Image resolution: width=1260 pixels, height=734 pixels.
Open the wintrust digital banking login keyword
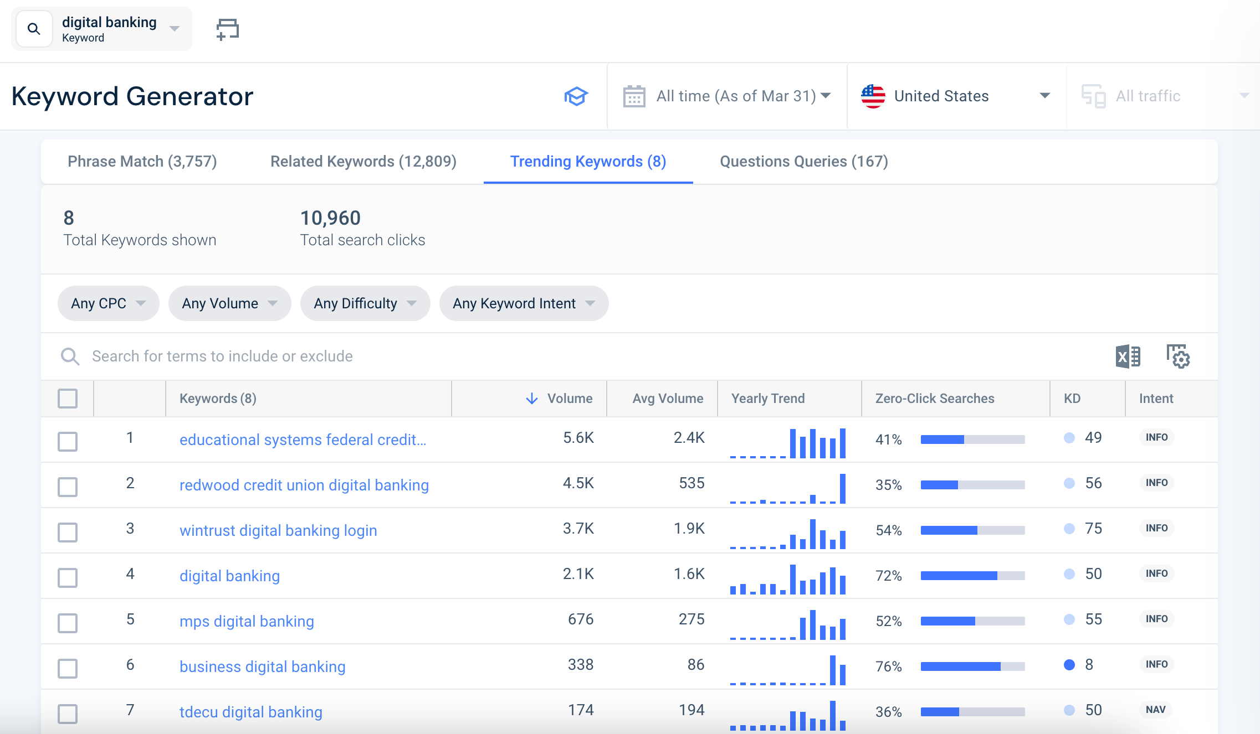coord(278,530)
